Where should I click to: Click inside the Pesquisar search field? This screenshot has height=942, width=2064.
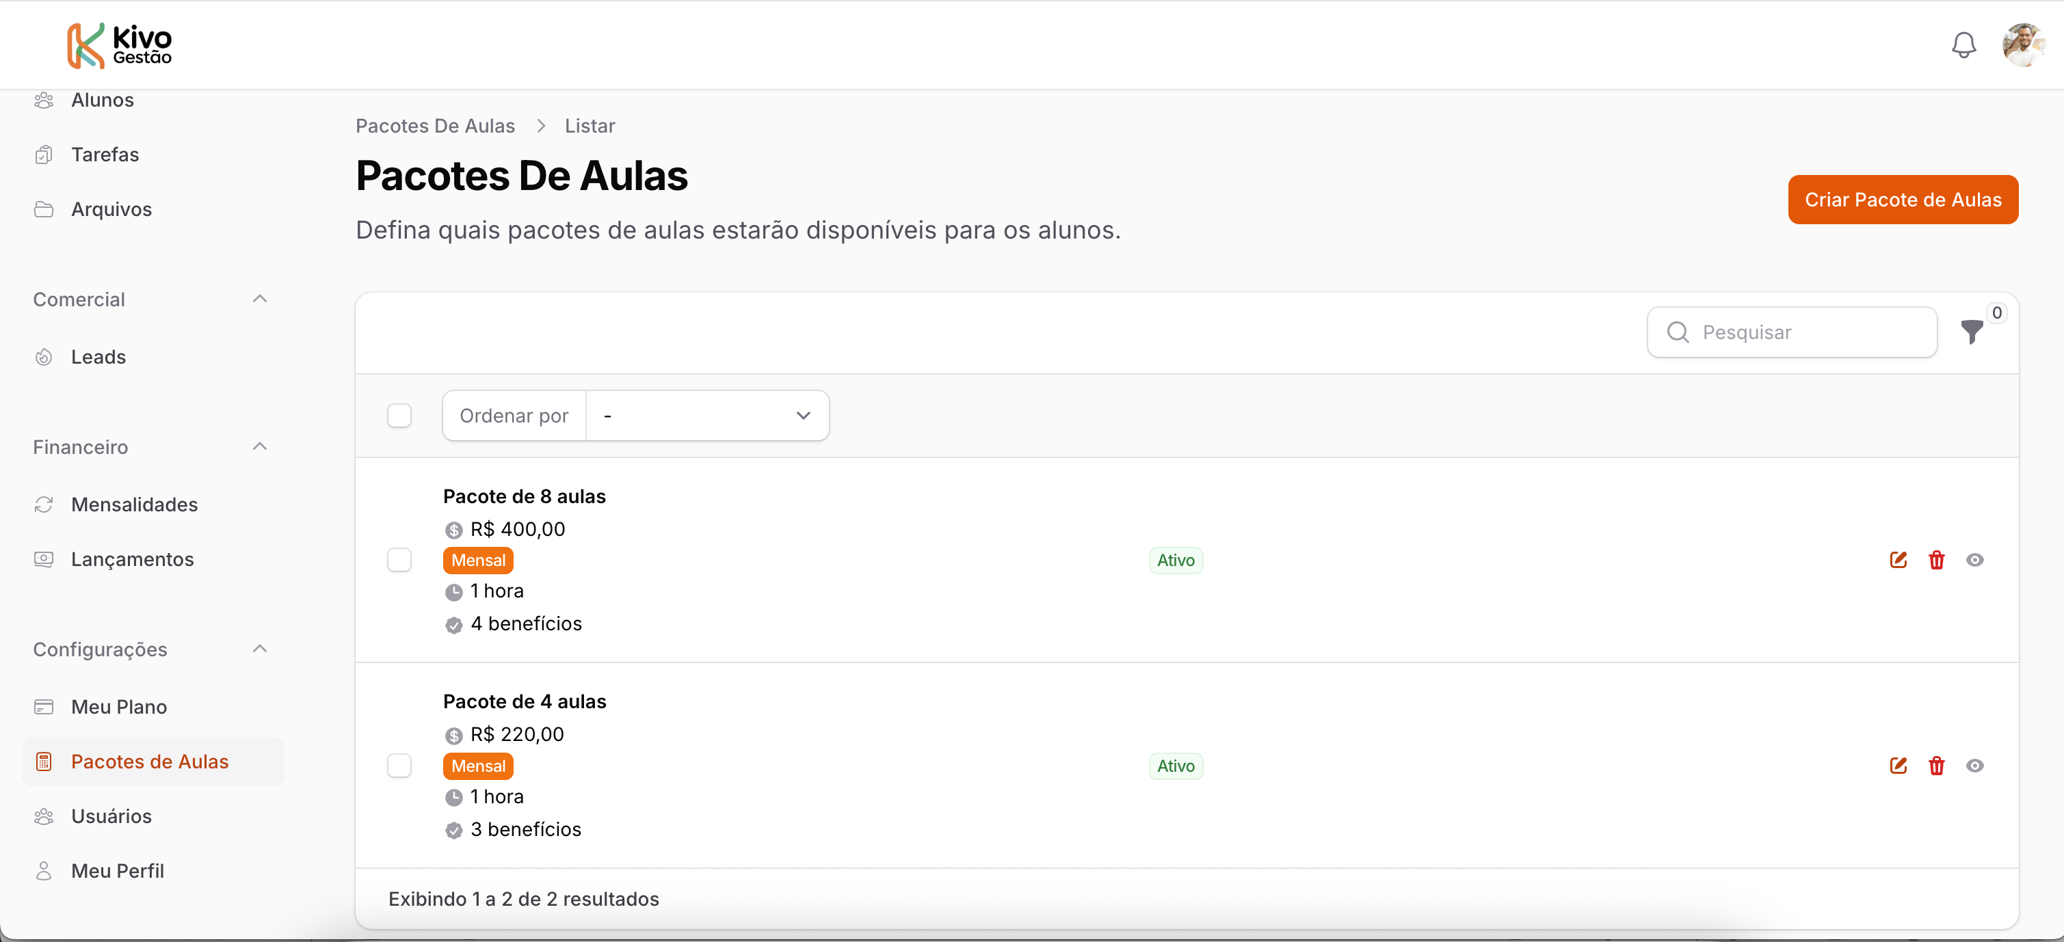pyautogui.click(x=1792, y=332)
